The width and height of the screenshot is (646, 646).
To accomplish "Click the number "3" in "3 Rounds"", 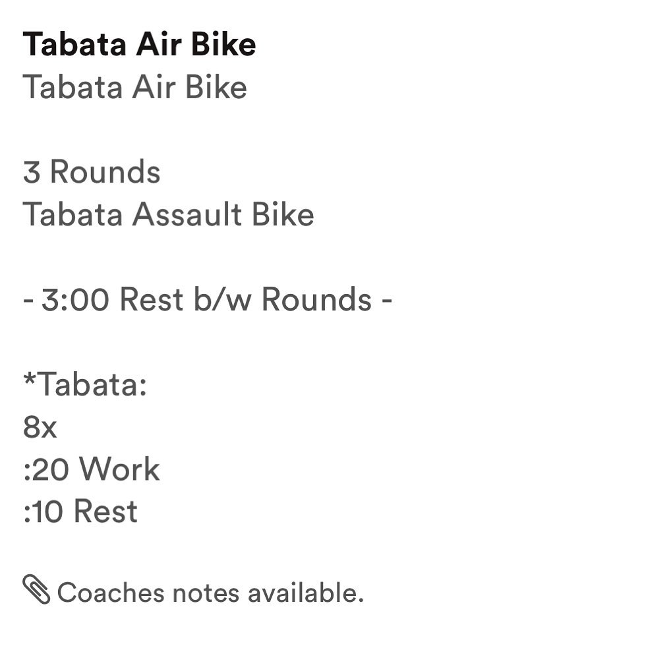I will pos(31,173).
